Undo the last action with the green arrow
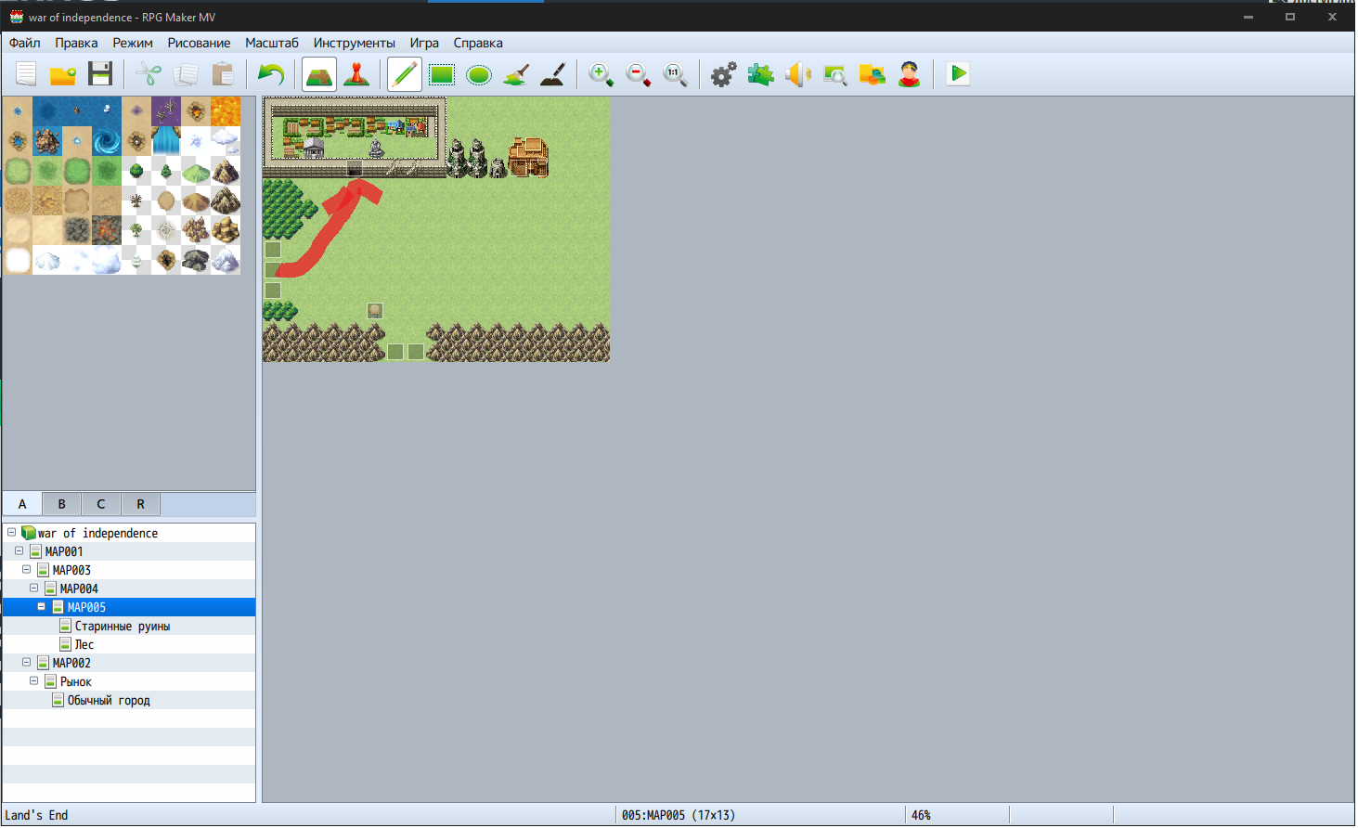Viewport: 1358px width, 828px height. coord(270,74)
